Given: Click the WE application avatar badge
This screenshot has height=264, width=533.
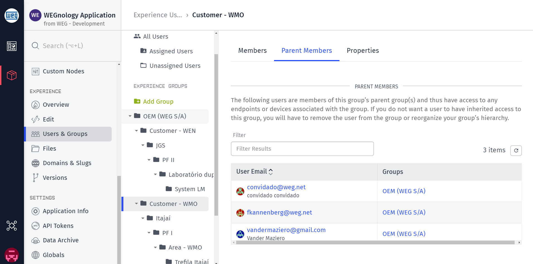Looking at the screenshot, I should coord(35,15).
